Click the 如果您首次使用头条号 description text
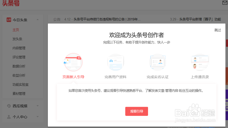This screenshot has width=228, height=128. pos(136,91)
